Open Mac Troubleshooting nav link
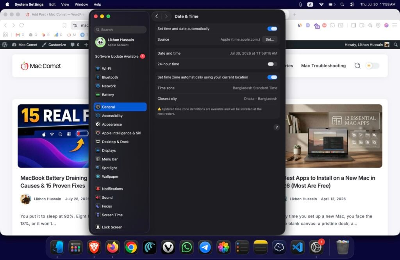 [x=323, y=66]
